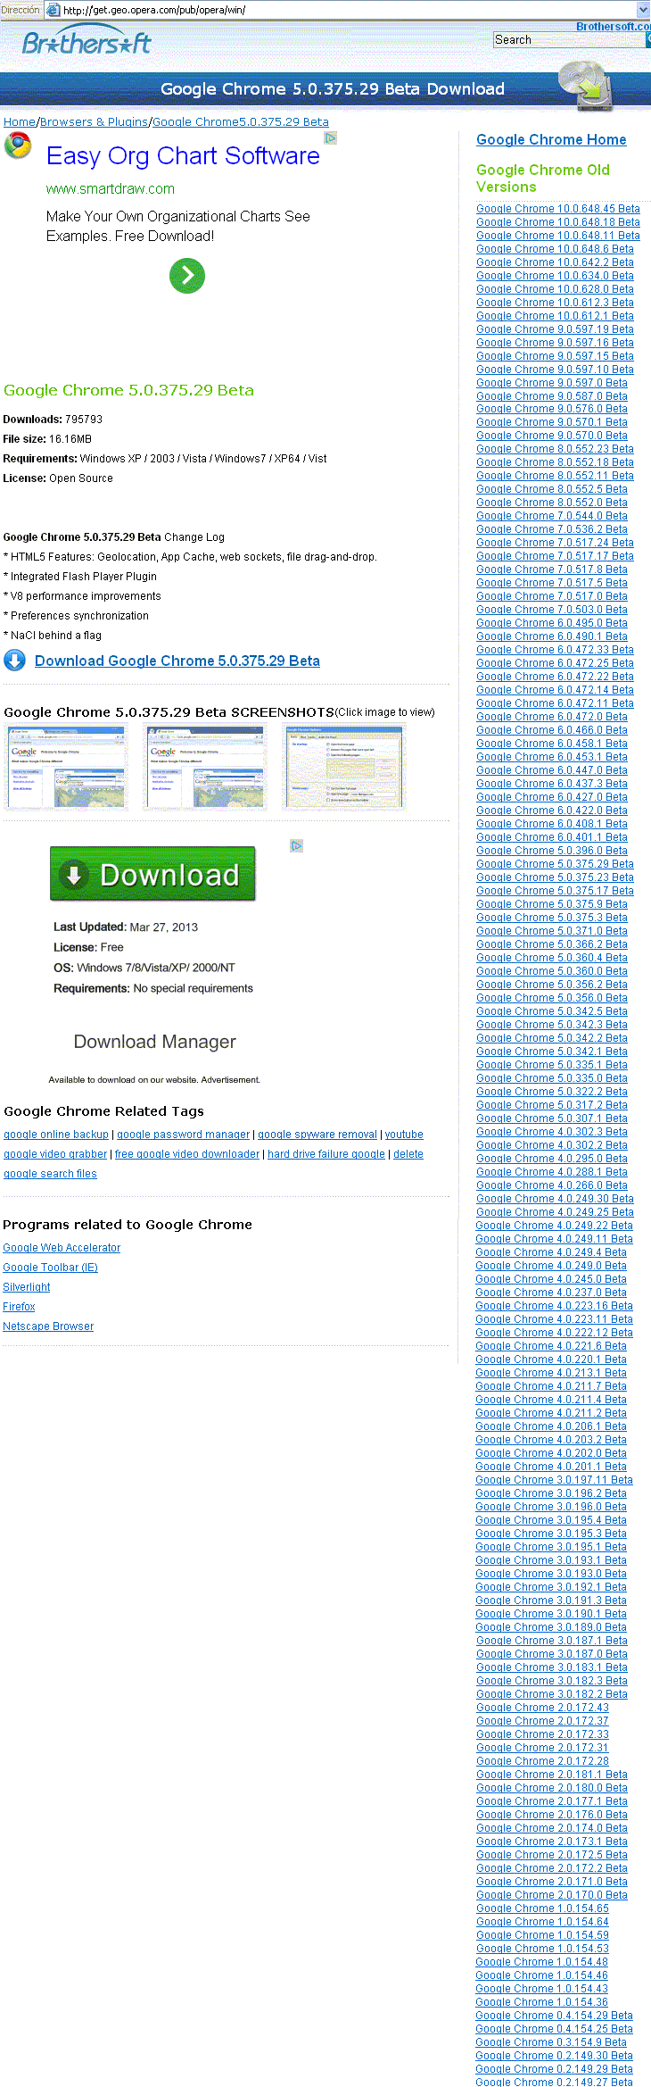
Task: Click google password manager tag
Action: click(184, 1135)
